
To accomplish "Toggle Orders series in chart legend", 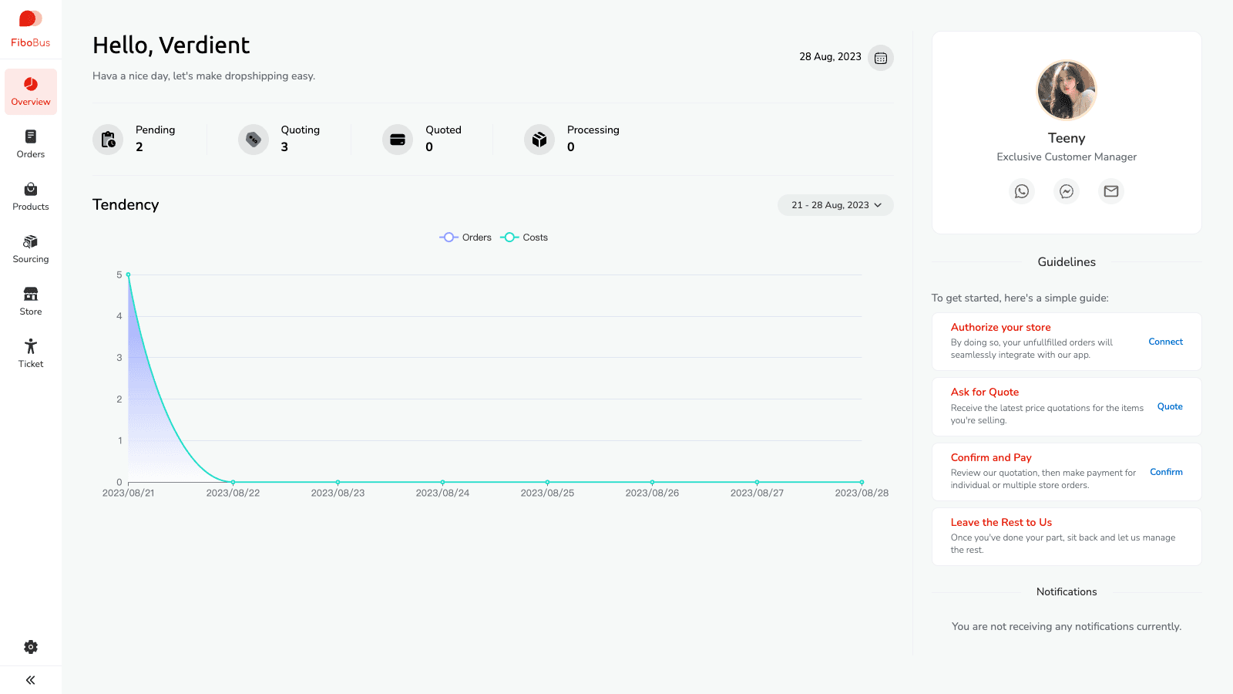I will [466, 238].
